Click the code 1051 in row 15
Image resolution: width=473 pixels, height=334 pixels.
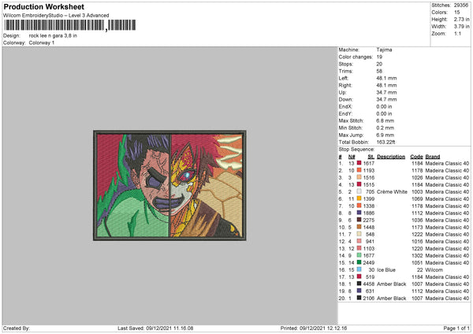click(417, 263)
